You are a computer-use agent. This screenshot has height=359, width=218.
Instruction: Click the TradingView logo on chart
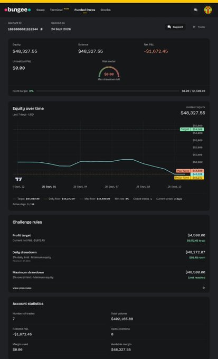coord(18,179)
